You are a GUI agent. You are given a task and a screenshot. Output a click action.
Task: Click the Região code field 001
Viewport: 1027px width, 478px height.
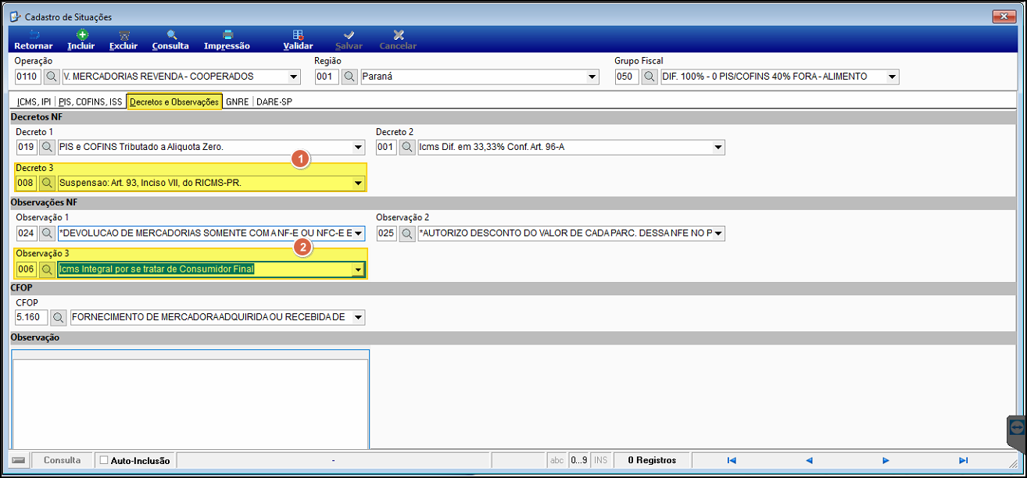tap(327, 77)
